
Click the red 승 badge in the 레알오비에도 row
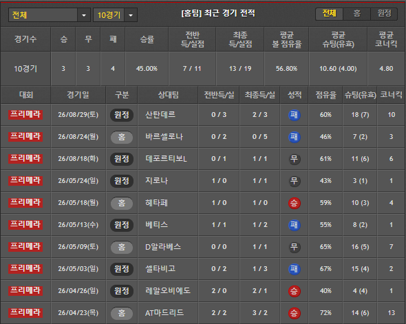click(x=294, y=291)
